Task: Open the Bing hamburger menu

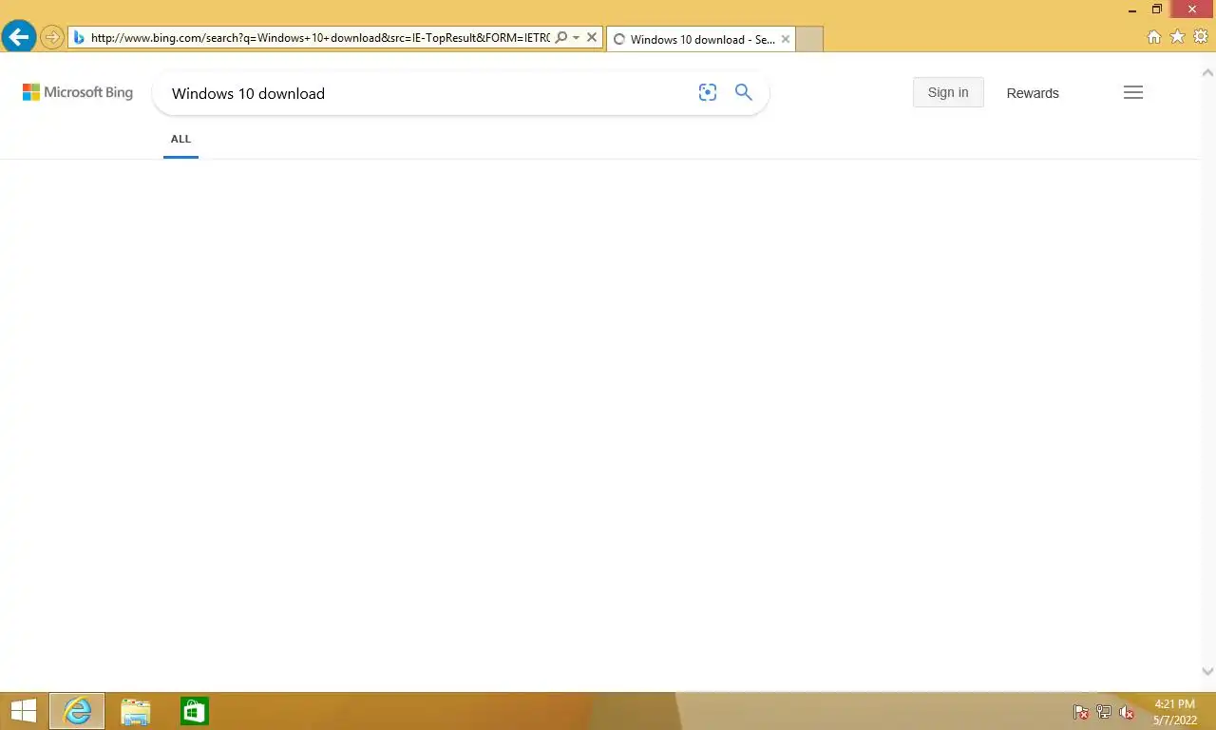Action: point(1133,92)
